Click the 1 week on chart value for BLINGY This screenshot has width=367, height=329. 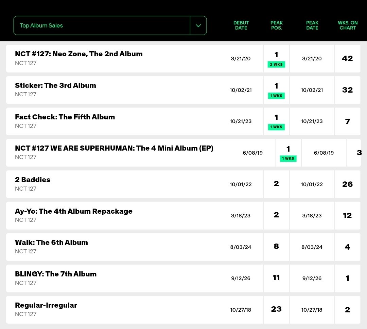(x=347, y=278)
